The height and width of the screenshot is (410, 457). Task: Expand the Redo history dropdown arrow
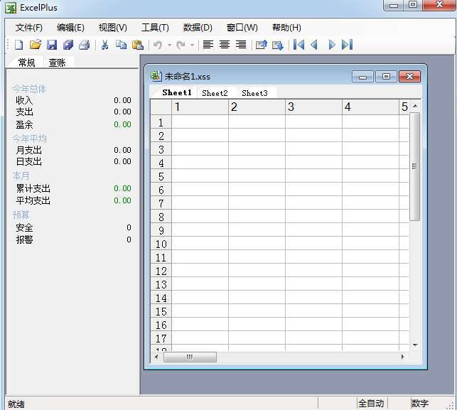(x=192, y=45)
